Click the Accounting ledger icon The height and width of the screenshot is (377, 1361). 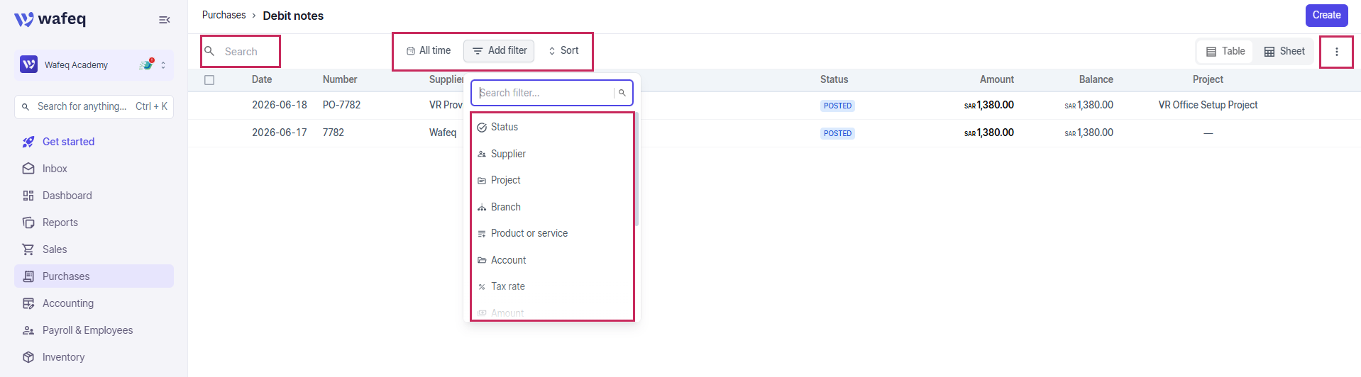pos(28,303)
